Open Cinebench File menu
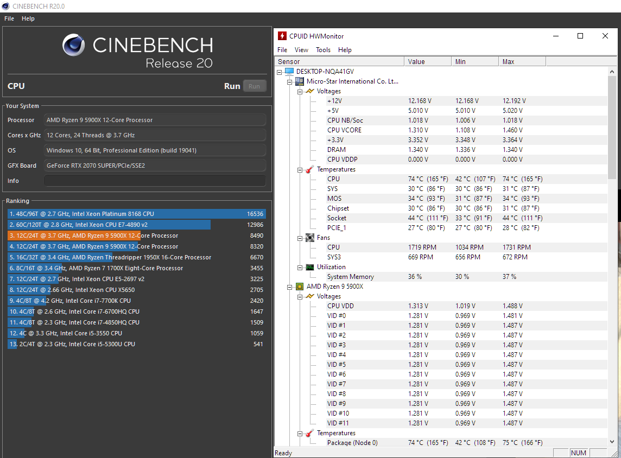Viewport: 621px width, 458px height. coord(9,18)
